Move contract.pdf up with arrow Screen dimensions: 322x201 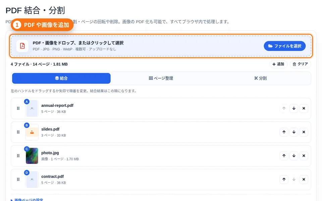pos(284,180)
